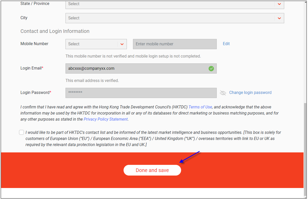Screen dimensions: 308x199
Task: Click the green verified checkmark icon
Action: 211,68
